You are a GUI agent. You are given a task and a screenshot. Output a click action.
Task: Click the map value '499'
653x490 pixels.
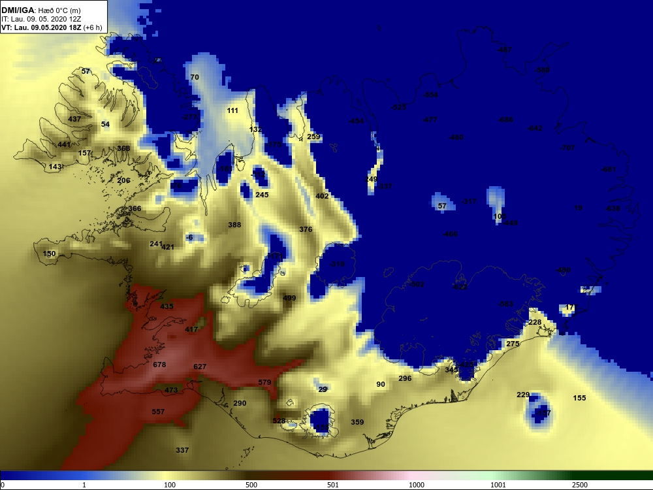click(x=289, y=298)
